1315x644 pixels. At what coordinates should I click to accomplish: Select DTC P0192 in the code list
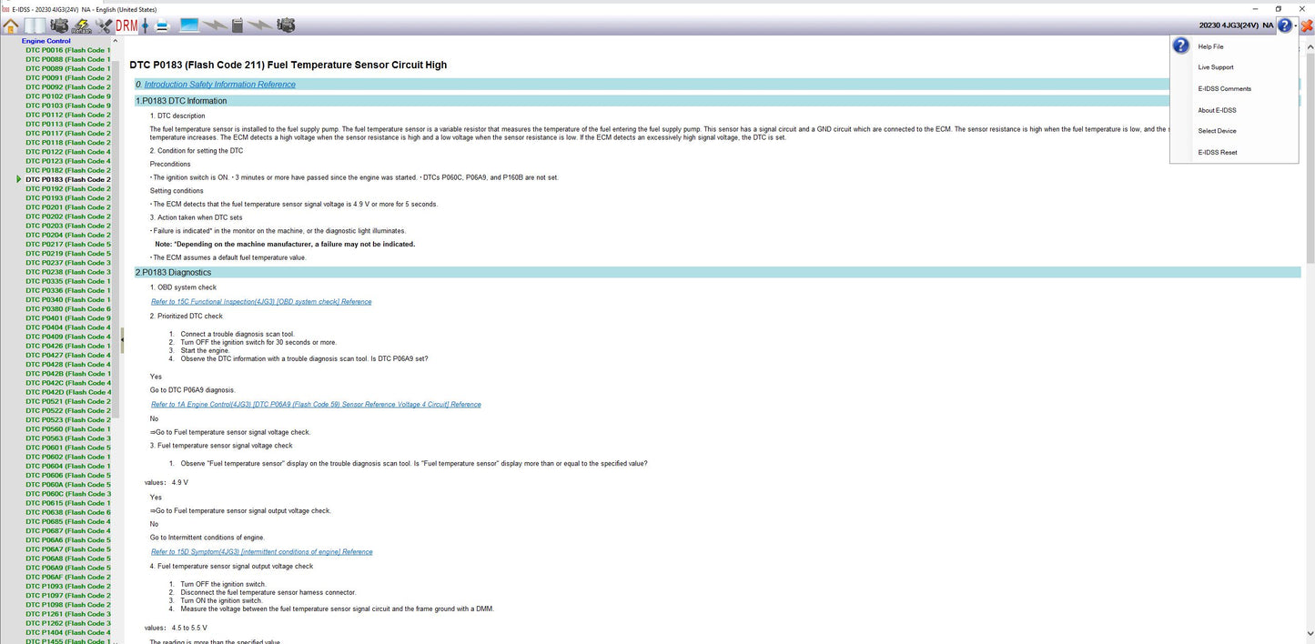68,189
